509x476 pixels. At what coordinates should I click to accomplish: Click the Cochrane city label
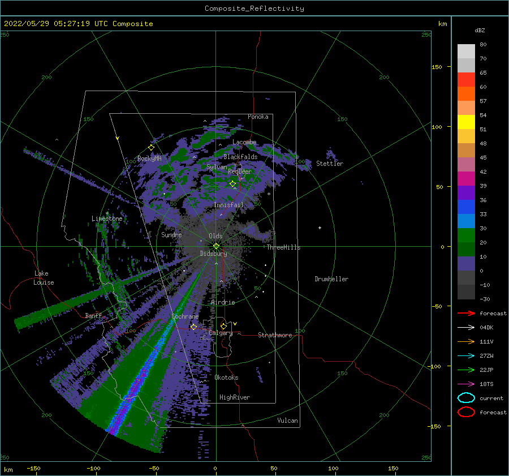click(185, 316)
